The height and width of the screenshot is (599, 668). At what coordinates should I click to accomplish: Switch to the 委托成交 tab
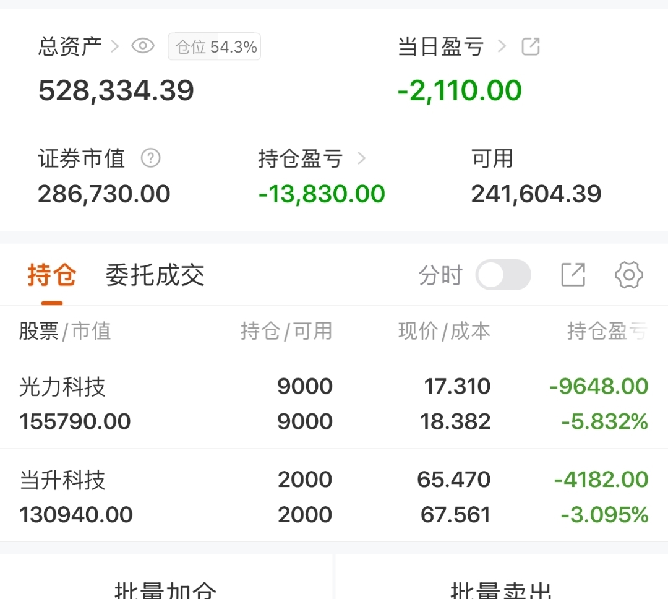(x=155, y=275)
